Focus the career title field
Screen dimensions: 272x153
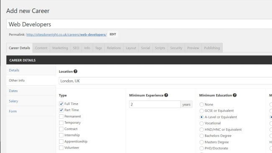coord(139,24)
